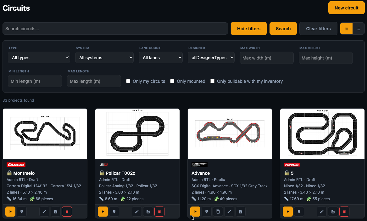
Task: Click the Search button
Action: click(283, 29)
